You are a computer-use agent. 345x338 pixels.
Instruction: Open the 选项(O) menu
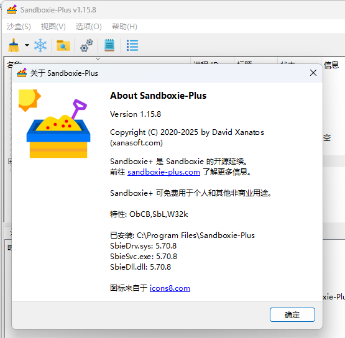(89, 27)
